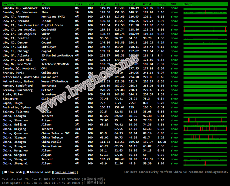This screenshot has width=230, height=186.
Task: Show MTR for Shanghai Tencent row
Action: pos(174,159)
